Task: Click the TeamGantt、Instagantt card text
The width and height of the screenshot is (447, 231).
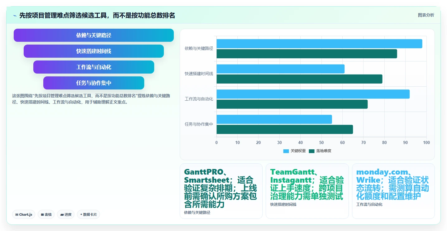Action: (x=307, y=184)
